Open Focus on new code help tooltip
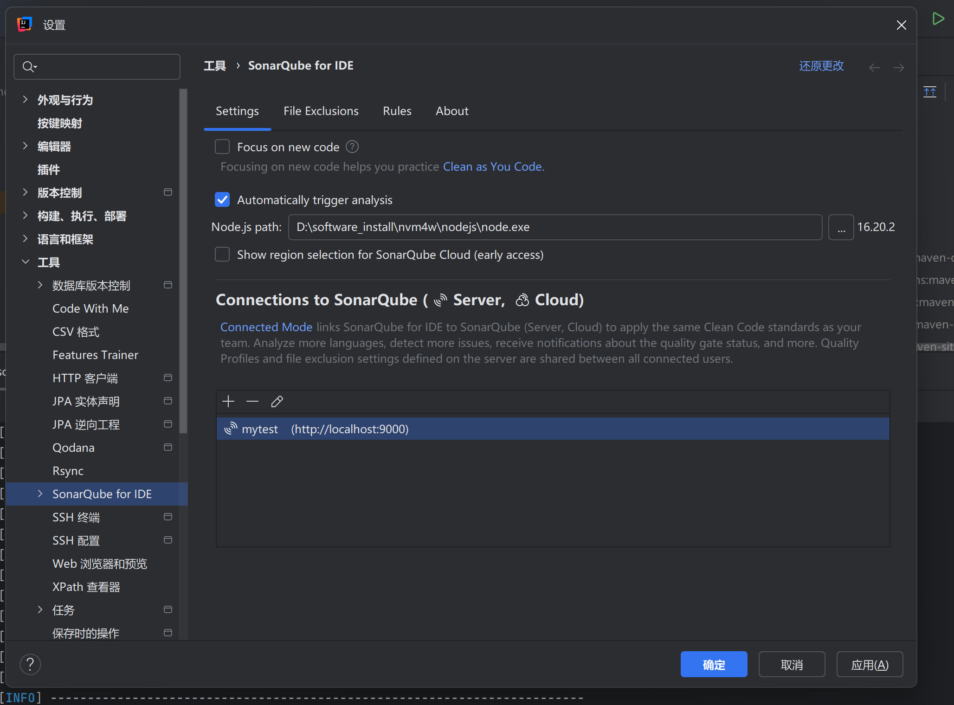The width and height of the screenshot is (954, 705). [352, 147]
